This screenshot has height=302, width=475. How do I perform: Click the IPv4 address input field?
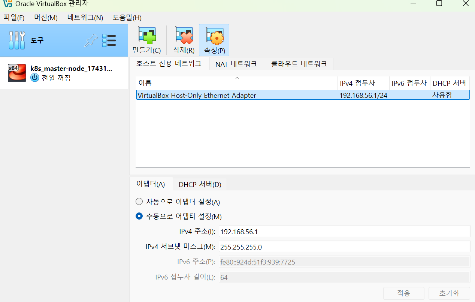(344, 231)
